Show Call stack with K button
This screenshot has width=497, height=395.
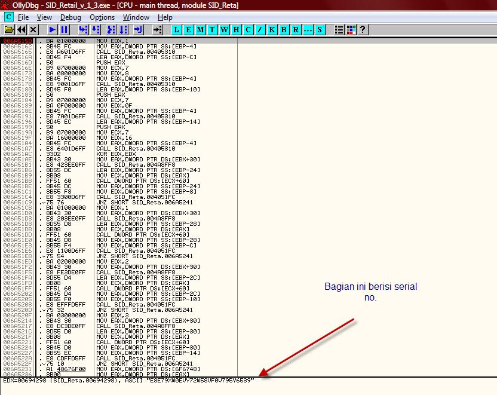(272, 30)
